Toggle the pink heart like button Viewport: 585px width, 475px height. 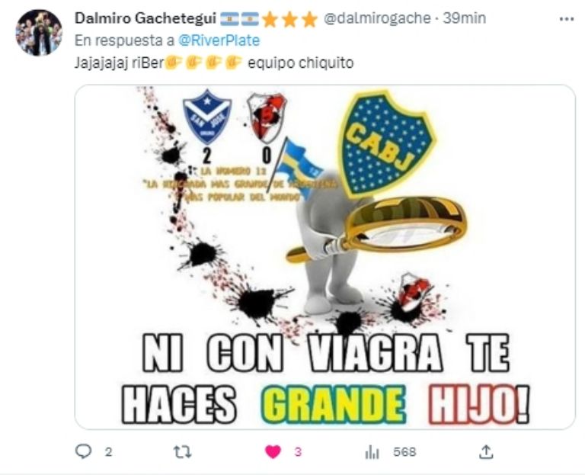273,452
